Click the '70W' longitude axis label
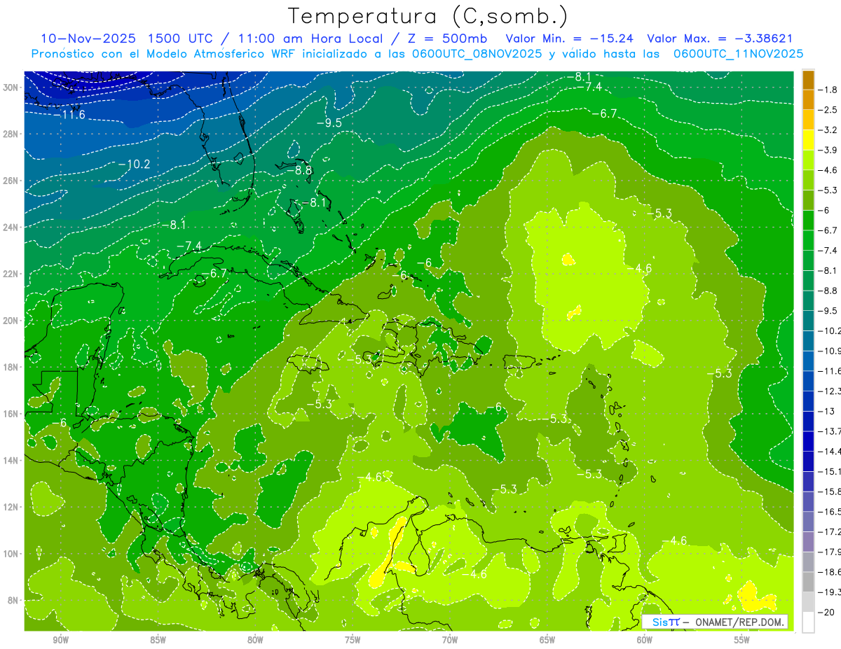This screenshot has height=649, width=841. point(450,640)
